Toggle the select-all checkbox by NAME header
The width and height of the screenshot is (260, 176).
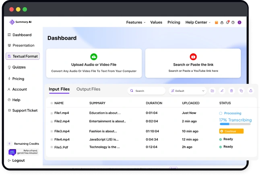[52, 103]
